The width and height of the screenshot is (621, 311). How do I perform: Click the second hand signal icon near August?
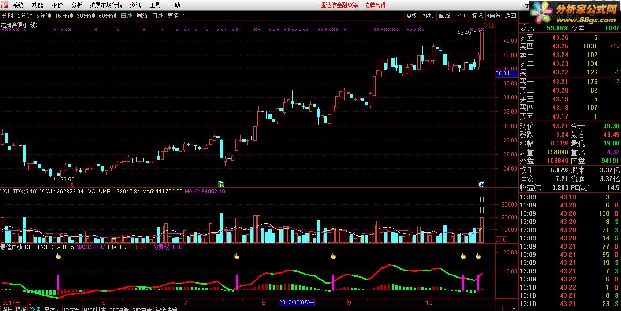point(236,256)
